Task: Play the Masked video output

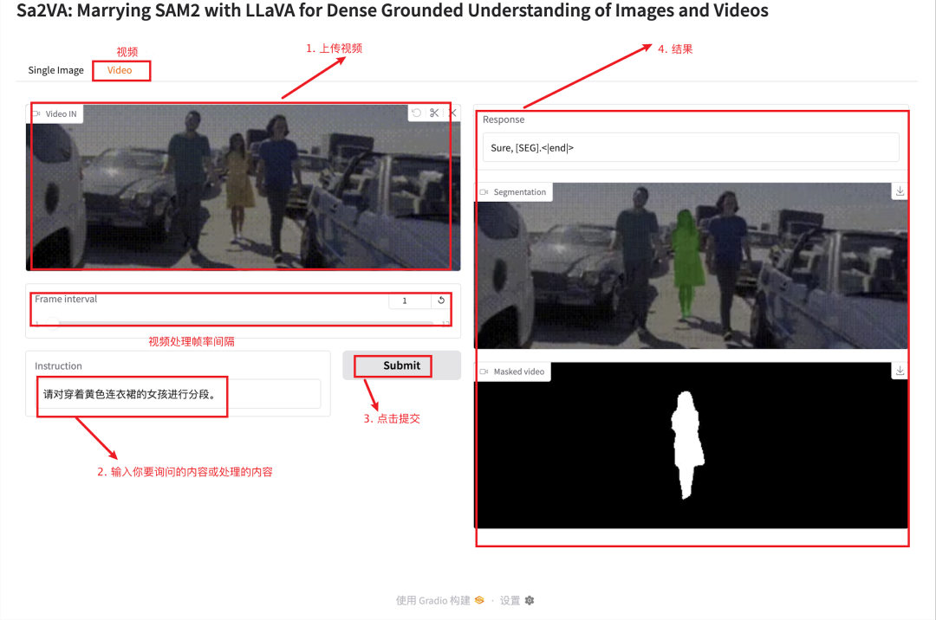Action: tap(692, 445)
